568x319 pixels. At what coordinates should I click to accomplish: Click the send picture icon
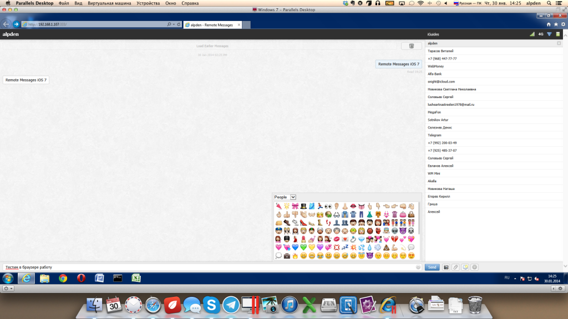(x=446, y=267)
